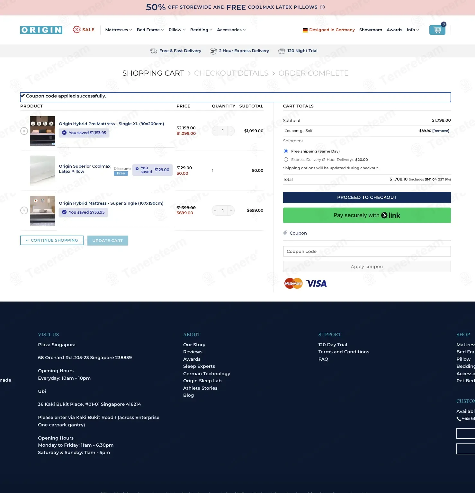
Task: Increase quantity of Origin Hybrid Pro Mattress
Action: [x=231, y=131]
